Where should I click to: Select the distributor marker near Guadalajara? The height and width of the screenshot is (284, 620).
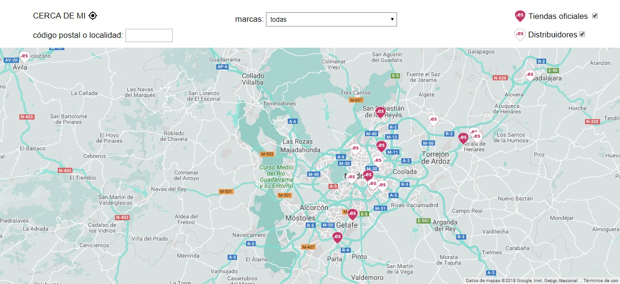tap(530, 75)
